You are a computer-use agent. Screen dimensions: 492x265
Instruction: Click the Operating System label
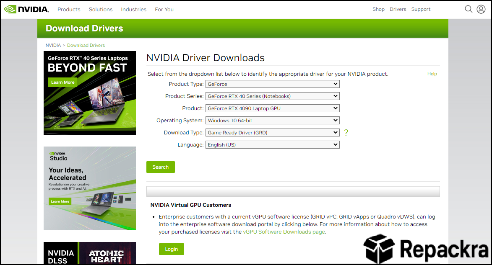(x=180, y=121)
